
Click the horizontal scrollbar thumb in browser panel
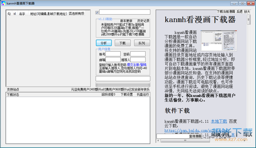(185, 140)
